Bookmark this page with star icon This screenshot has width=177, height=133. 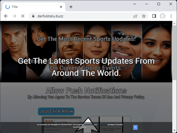pyautogui.click(x=144, y=16)
